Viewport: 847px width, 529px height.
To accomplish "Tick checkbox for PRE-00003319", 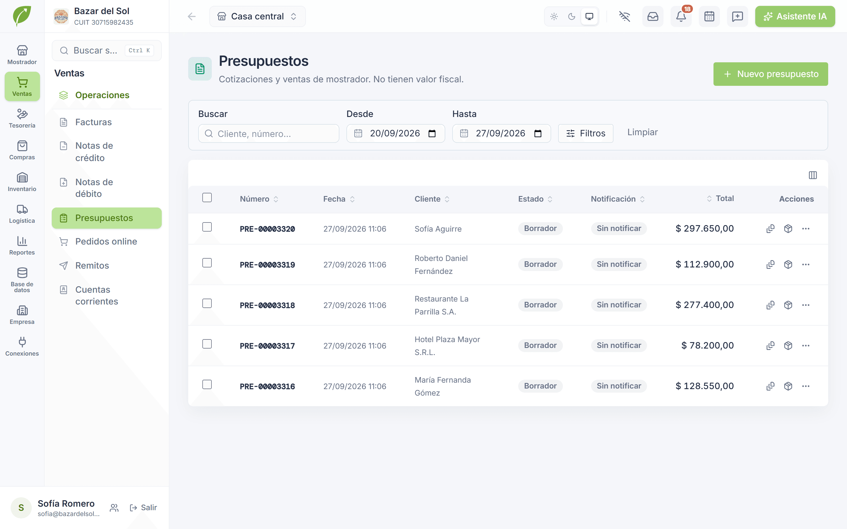I will tap(207, 263).
